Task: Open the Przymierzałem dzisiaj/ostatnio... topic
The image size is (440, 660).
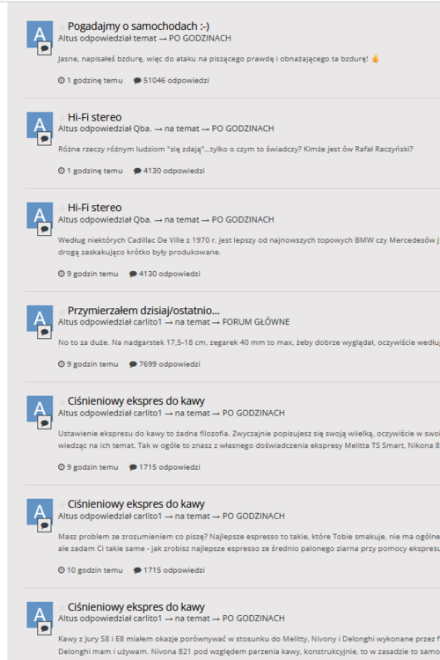Action: (143, 311)
